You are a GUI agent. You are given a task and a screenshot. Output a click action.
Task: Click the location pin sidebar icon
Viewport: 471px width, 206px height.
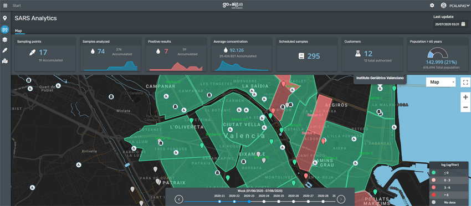pos(5,18)
